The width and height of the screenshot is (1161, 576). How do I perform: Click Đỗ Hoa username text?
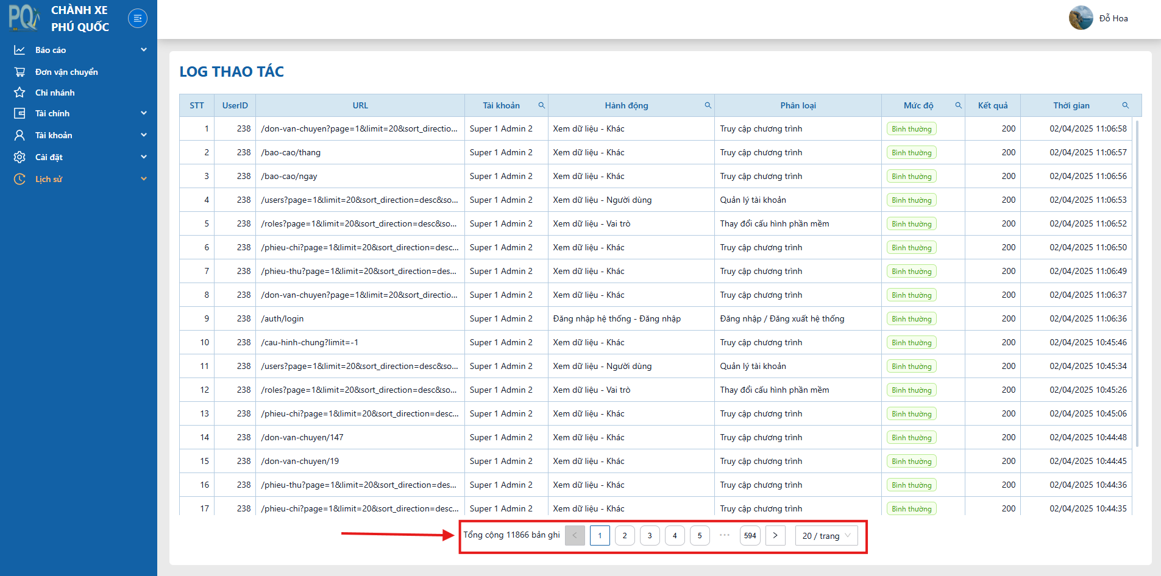coord(1113,18)
